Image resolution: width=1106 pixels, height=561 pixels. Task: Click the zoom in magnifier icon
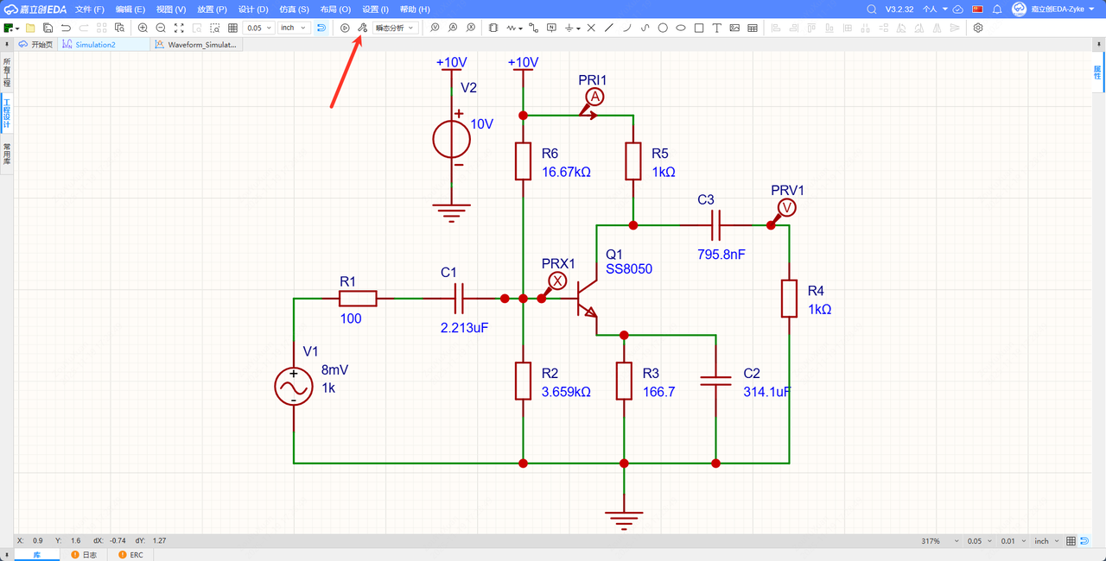pos(143,28)
